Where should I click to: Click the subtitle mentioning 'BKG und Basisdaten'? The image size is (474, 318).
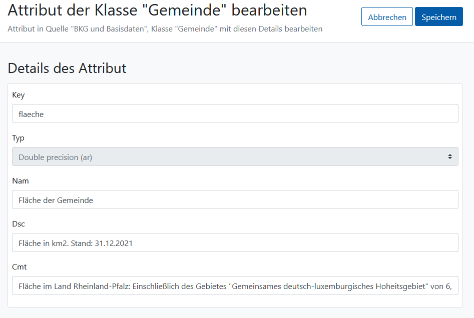165,28
